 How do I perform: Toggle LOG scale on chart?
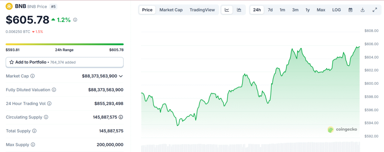pos(336,10)
